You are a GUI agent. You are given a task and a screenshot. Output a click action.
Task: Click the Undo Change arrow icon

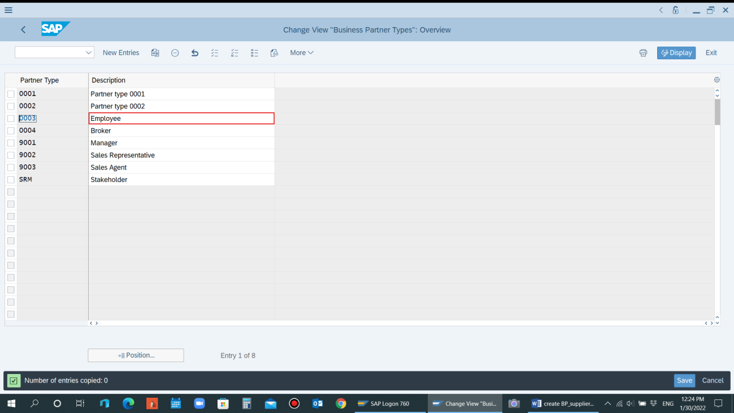(194, 53)
